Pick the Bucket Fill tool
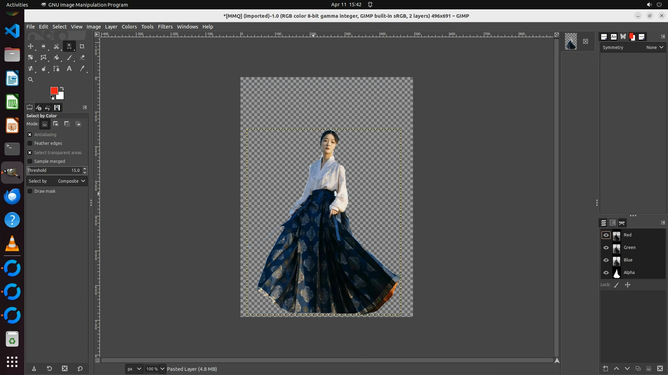Viewport: 668px width, 375px height. [x=56, y=58]
